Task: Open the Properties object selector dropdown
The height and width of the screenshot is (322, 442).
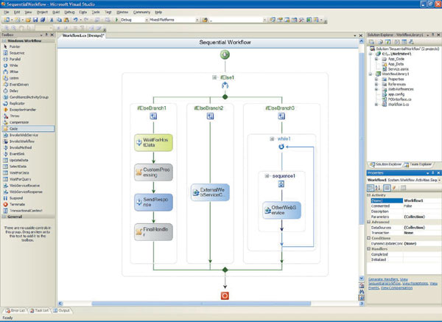Action: point(439,180)
